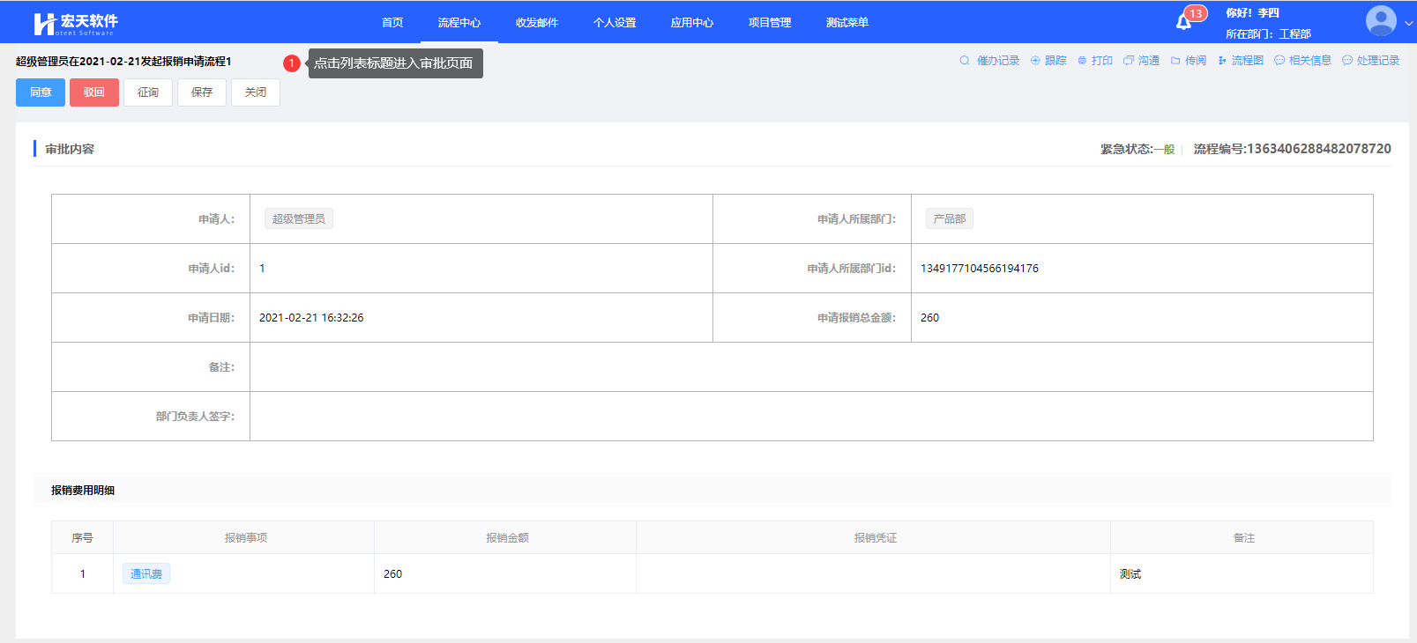Click the 催办记录 search icon
The height and width of the screenshot is (643, 1417).
coord(965,61)
